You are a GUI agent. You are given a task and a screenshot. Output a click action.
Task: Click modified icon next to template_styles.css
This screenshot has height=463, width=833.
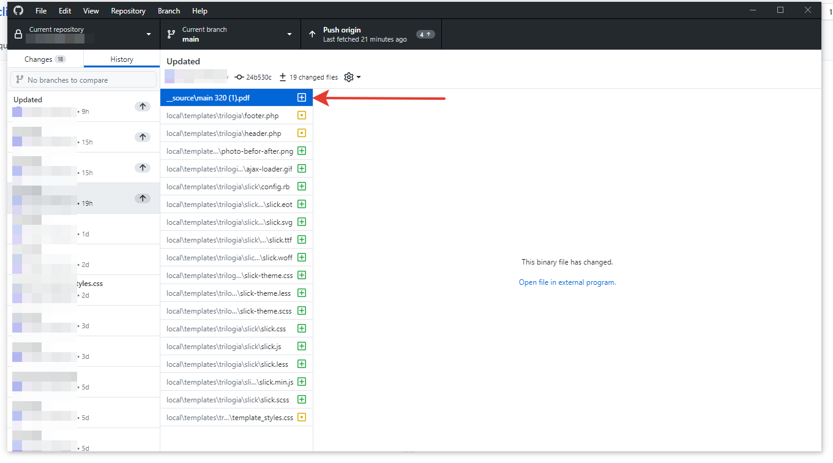point(301,417)
